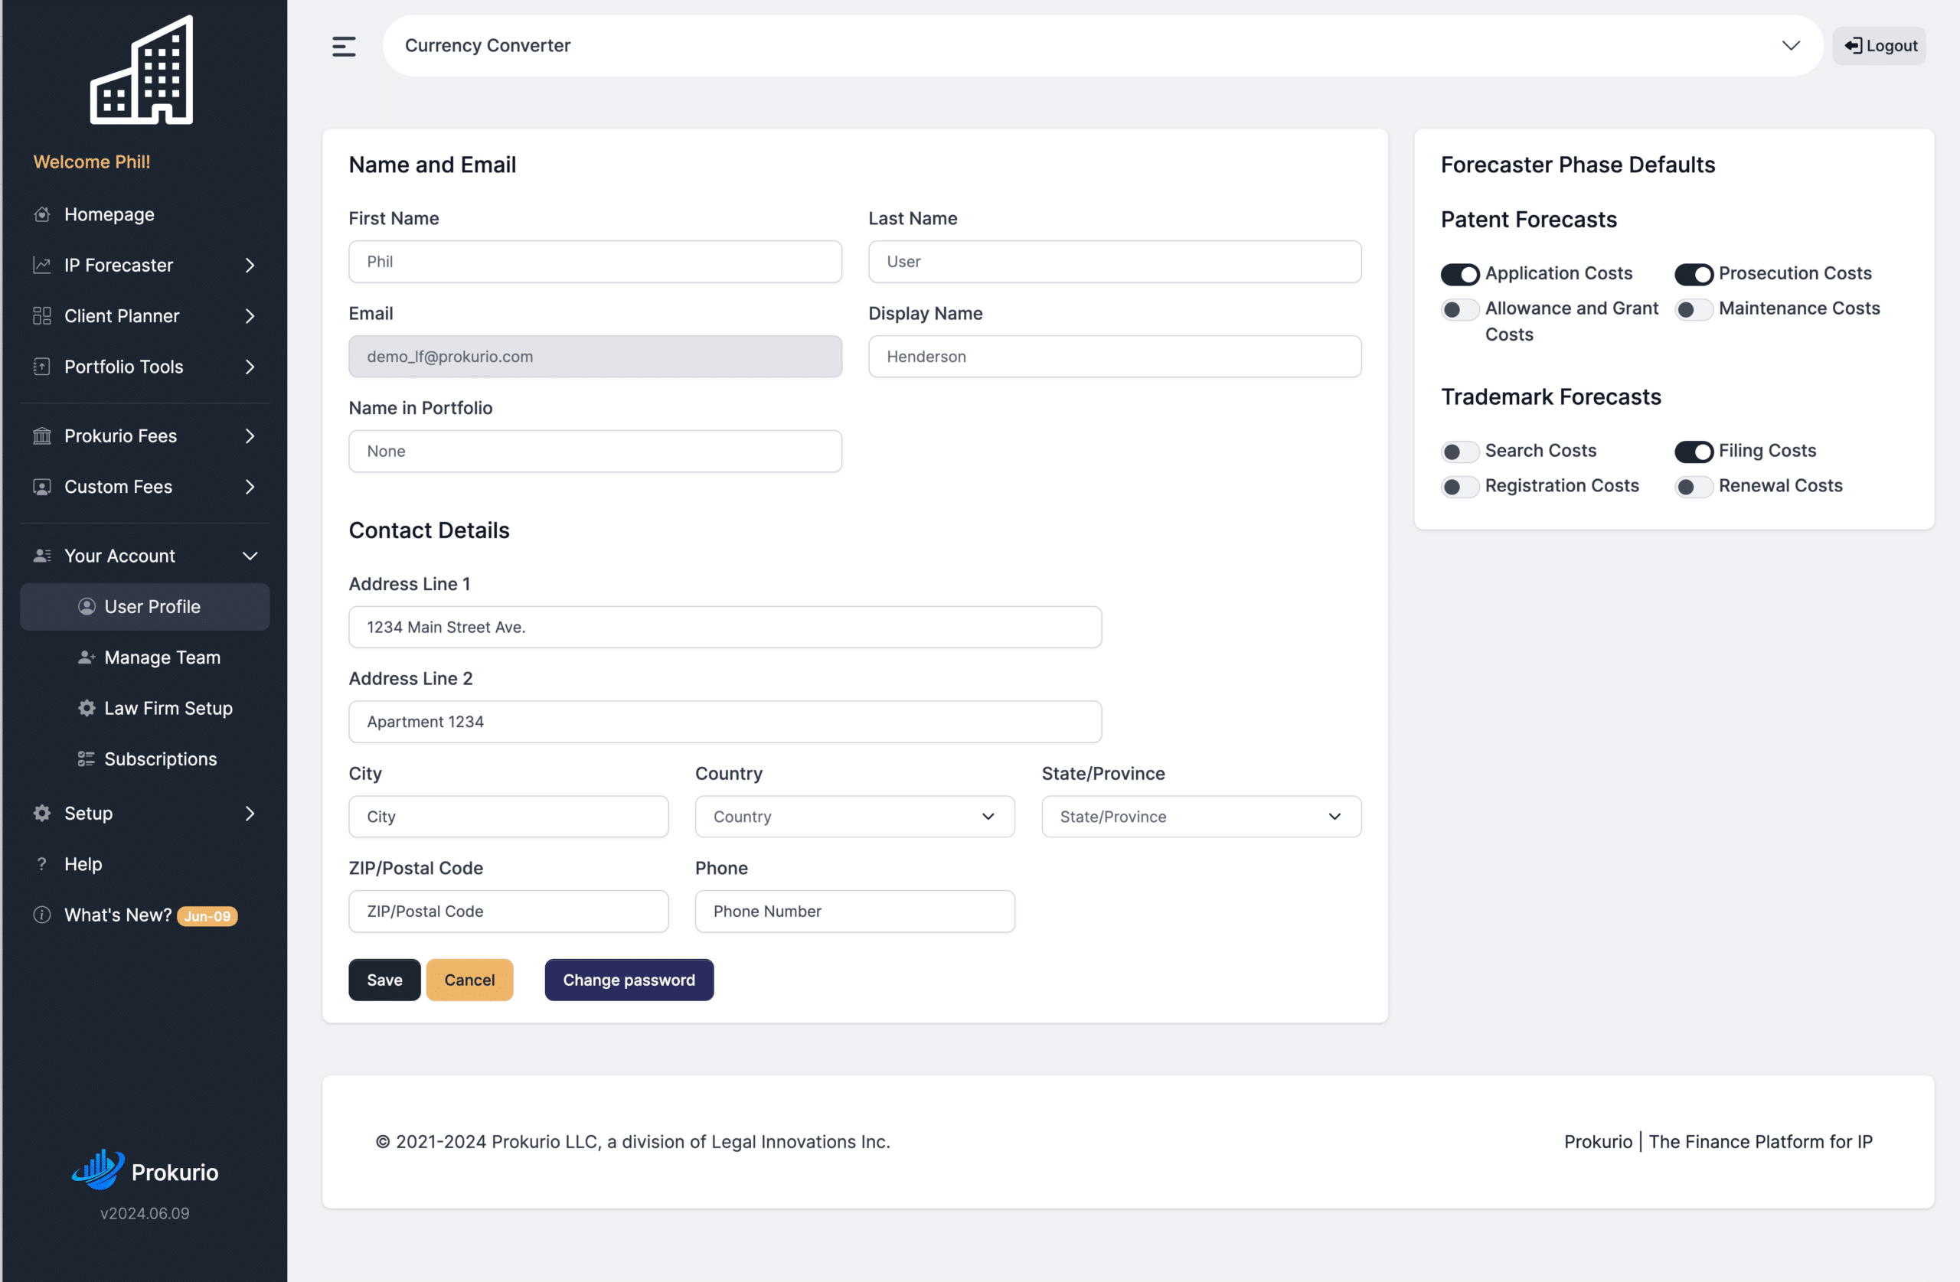The width and height of the screenshot is (1960, 1282).
Task: Open Manage Team page
Action: pos(145,658)
